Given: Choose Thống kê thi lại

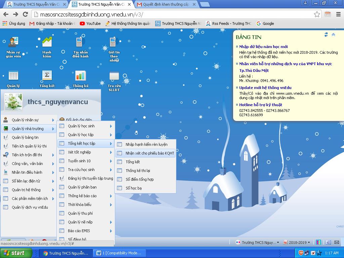Looking at the screenshot, I should (x=145, y=171).
